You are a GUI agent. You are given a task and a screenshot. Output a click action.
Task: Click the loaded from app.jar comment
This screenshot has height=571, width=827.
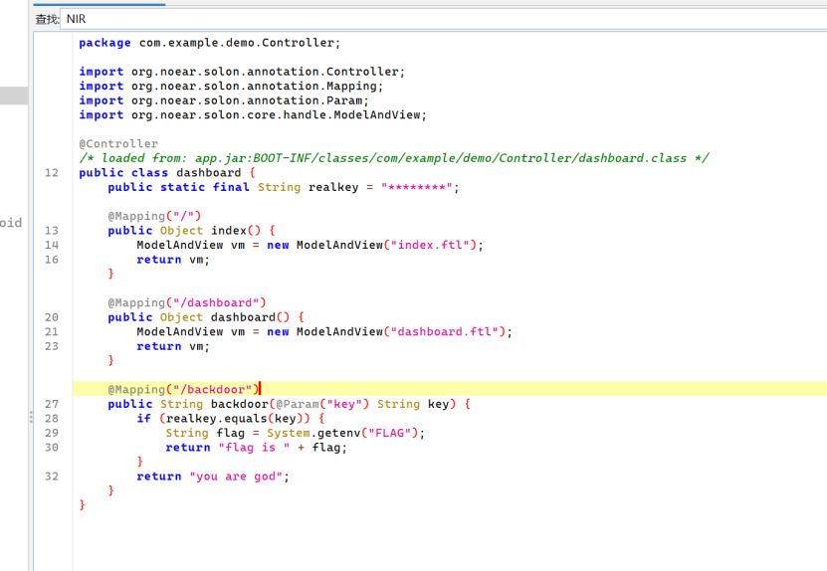(394, 158)
